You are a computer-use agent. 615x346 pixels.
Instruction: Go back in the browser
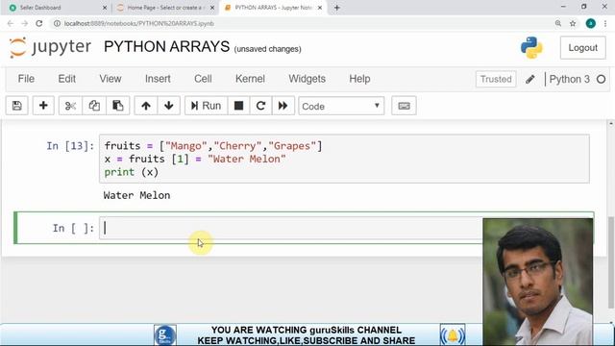[11, 23]
